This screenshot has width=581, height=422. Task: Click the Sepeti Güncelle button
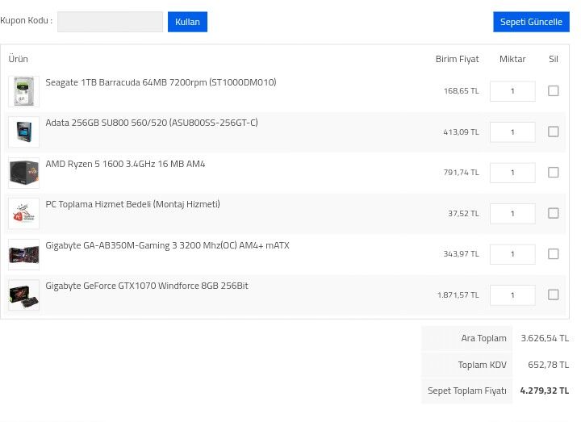(x=531, y=22)
